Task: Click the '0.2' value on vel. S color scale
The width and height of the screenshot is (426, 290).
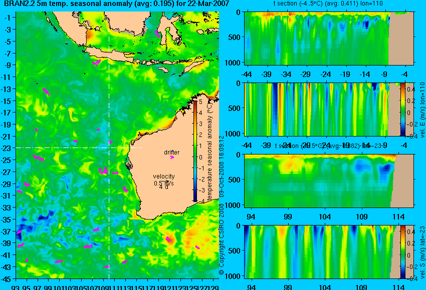Action: tap(411, 243)
